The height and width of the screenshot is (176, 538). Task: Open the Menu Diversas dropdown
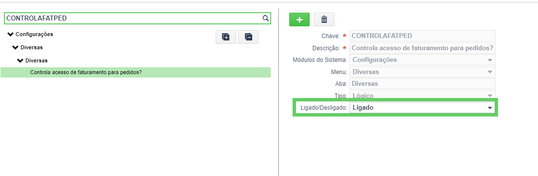click(423, 72)
